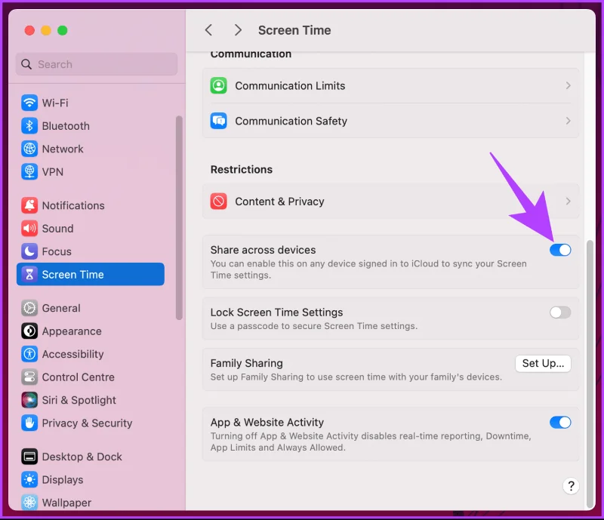Click the Displays sun icon

[29, 479]
